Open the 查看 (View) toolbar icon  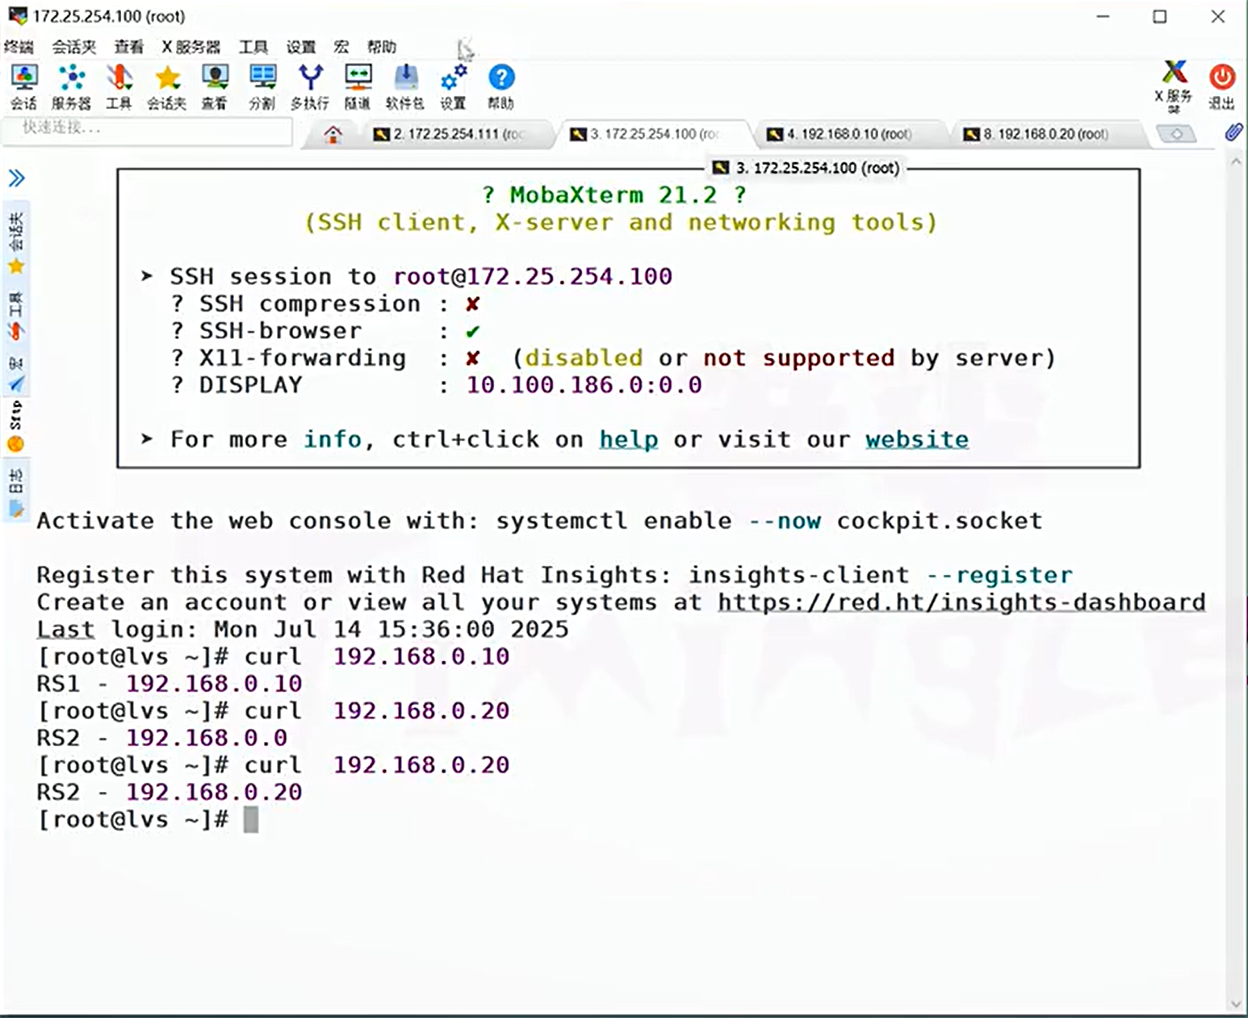[214, 86]
